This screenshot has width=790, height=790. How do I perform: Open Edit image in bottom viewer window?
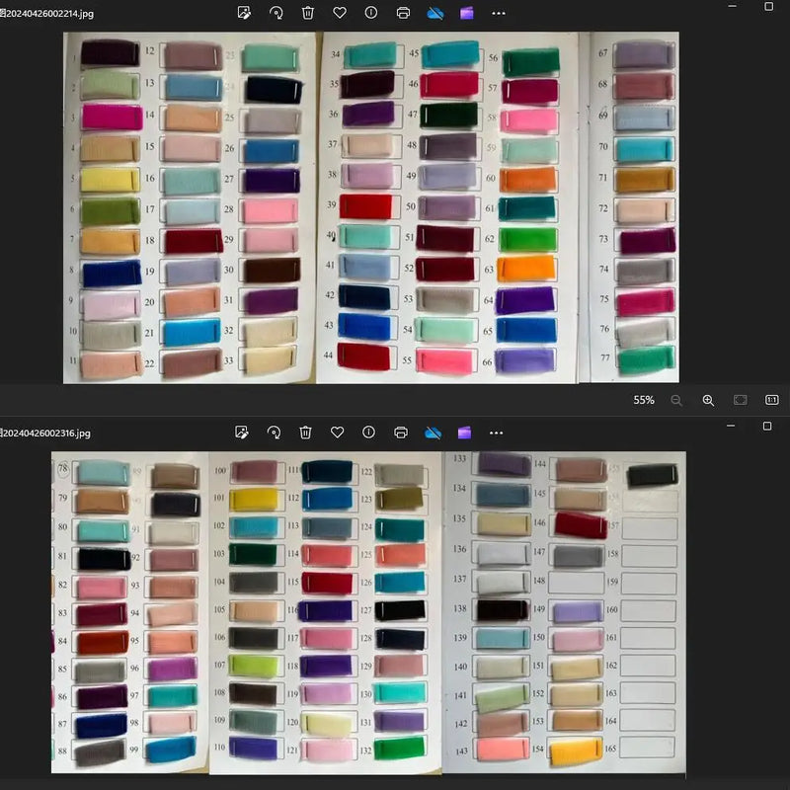[x=242, y=433]
